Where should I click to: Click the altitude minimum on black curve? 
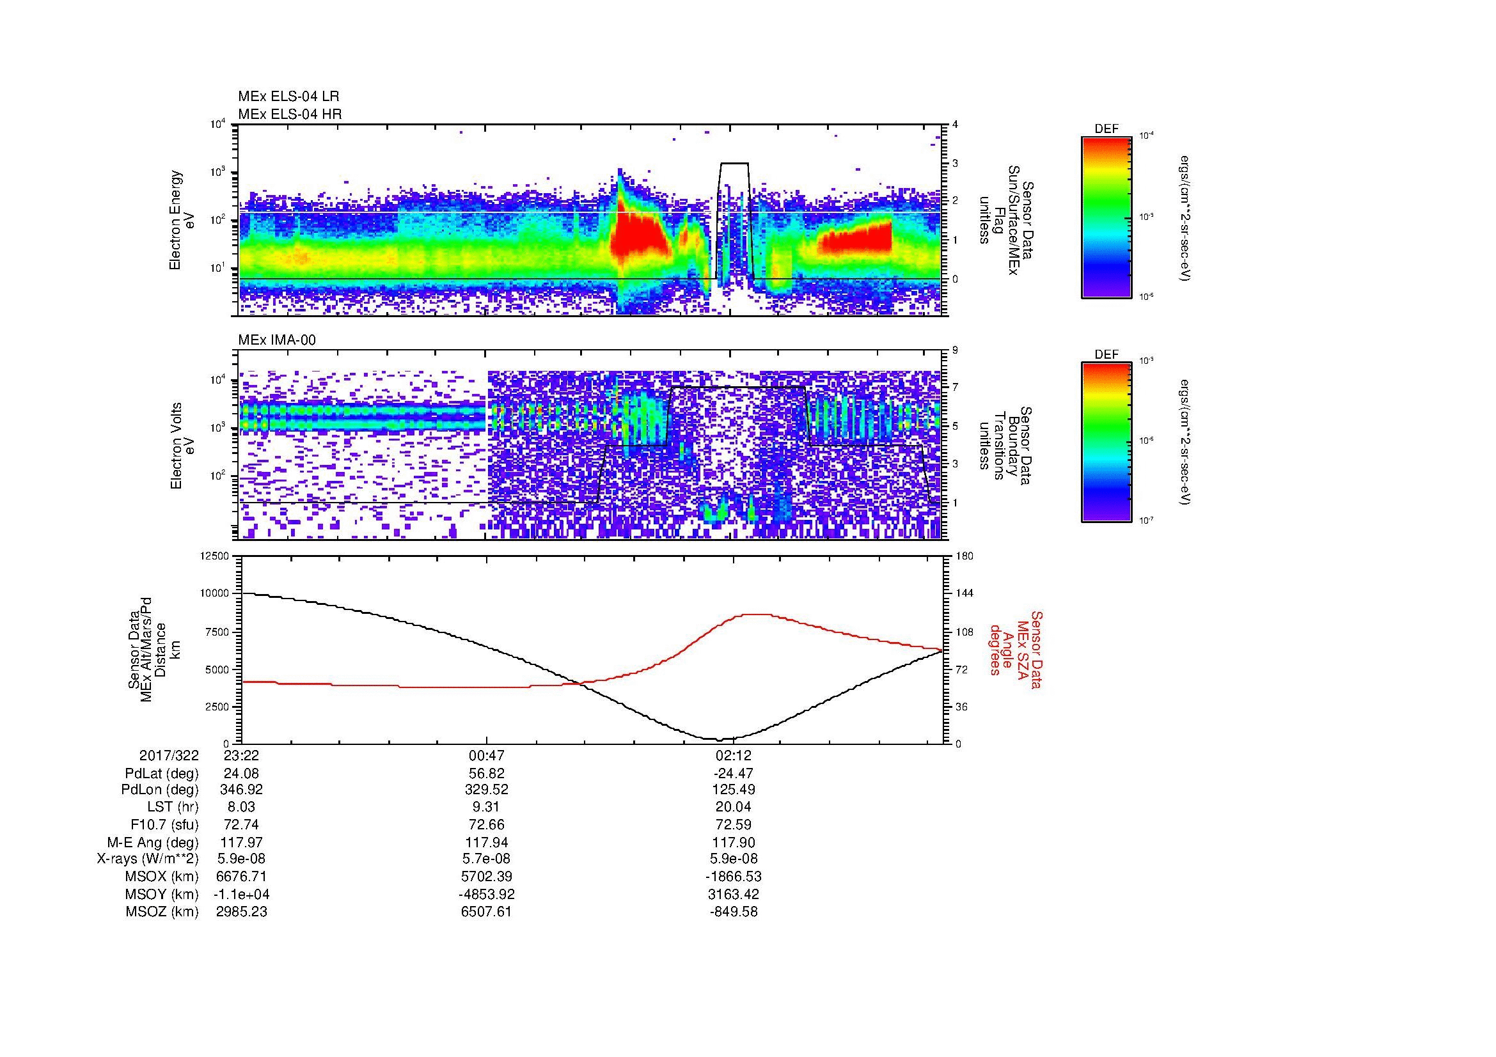[x=719, y=739]
